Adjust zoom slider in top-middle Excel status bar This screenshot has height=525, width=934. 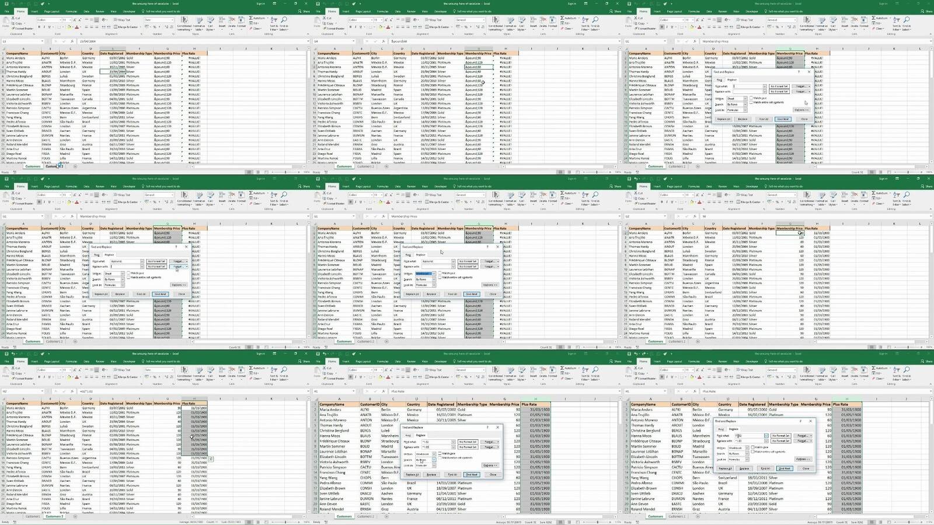pos(595,172)
